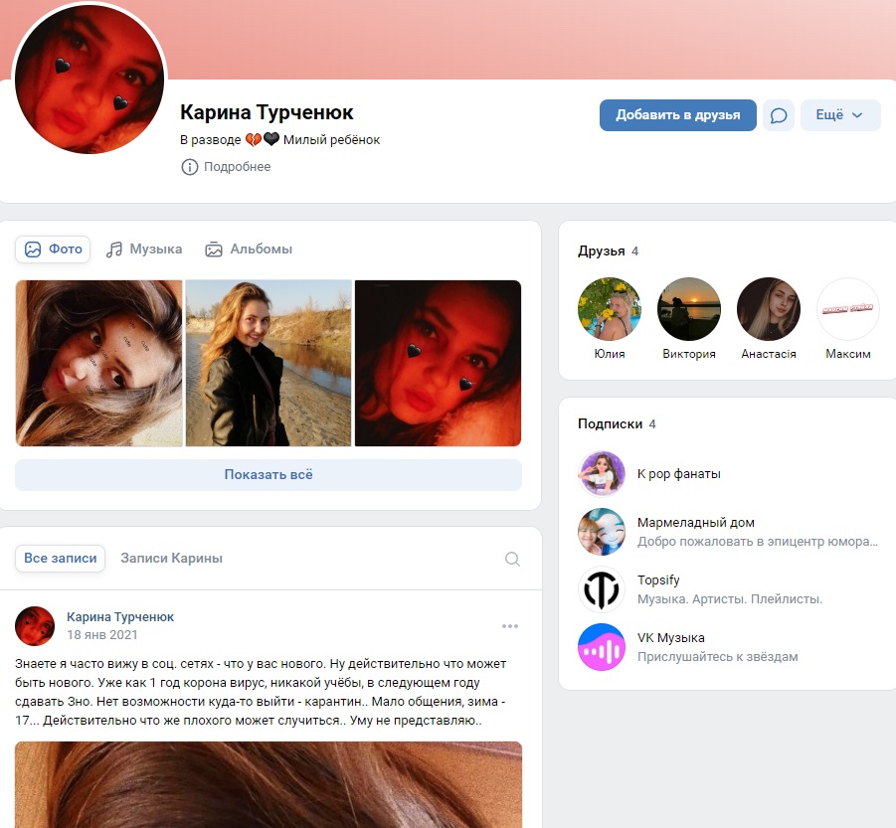Switch to the Альбомы tab
This screenshot has height=828, width=896.
pyautogui.click(x=249, y=249)
